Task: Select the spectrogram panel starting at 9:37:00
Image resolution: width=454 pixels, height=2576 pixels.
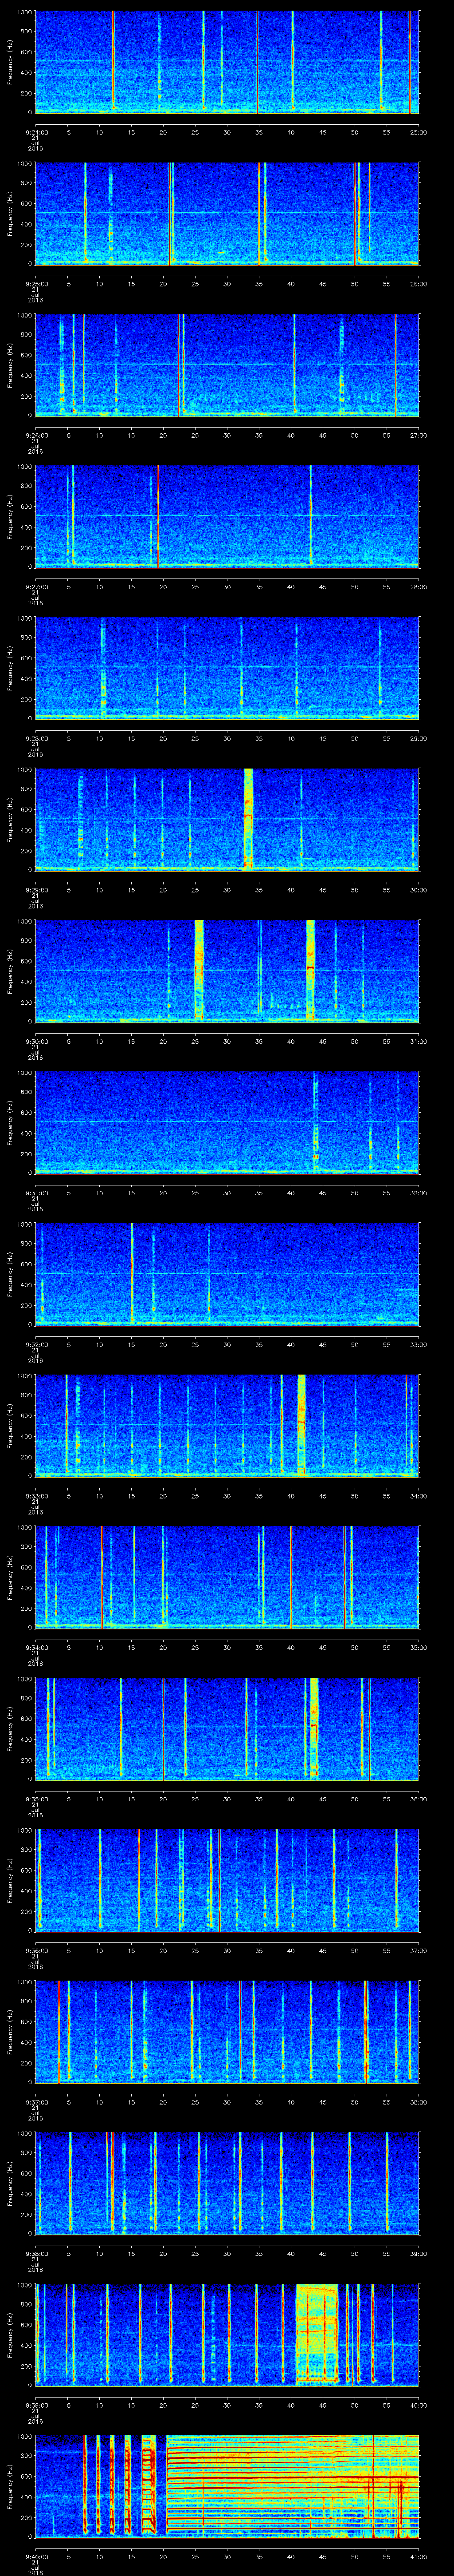Action: (x=227, y=2032)
